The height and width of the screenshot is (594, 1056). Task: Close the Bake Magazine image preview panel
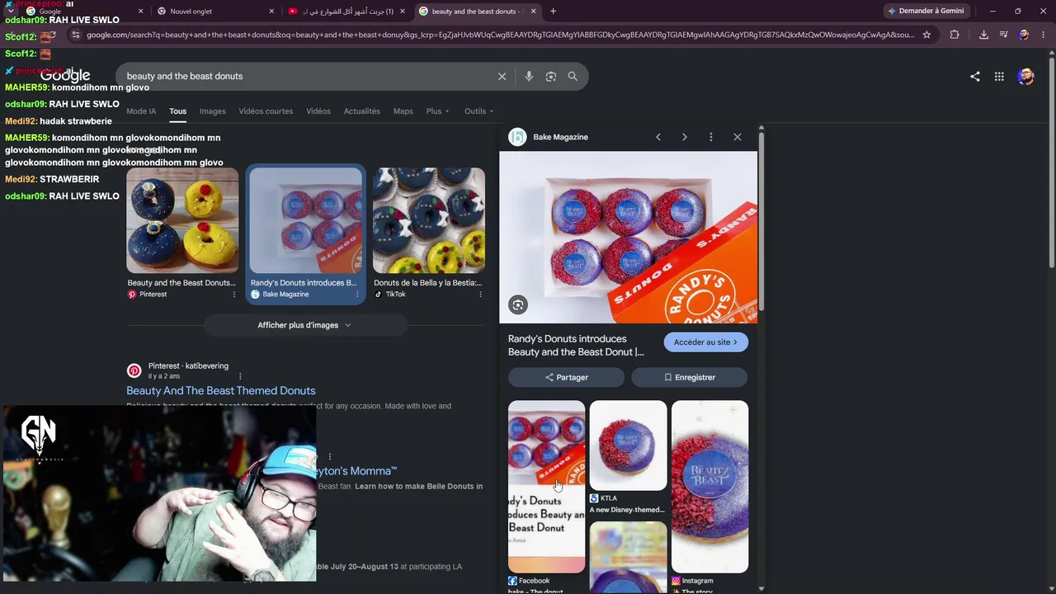tap(738, 137)
